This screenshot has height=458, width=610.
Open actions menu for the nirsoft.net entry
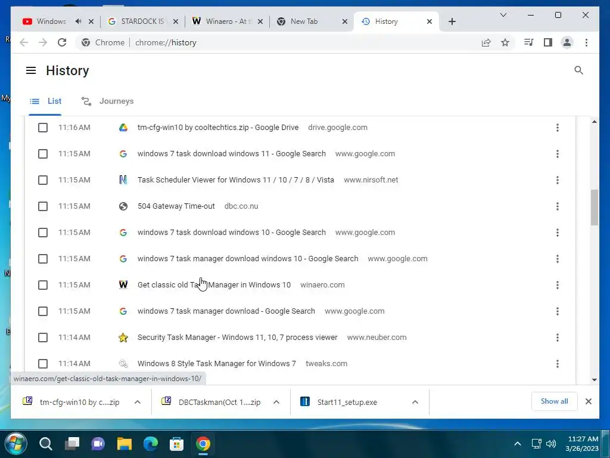click(x=558, y=180)
